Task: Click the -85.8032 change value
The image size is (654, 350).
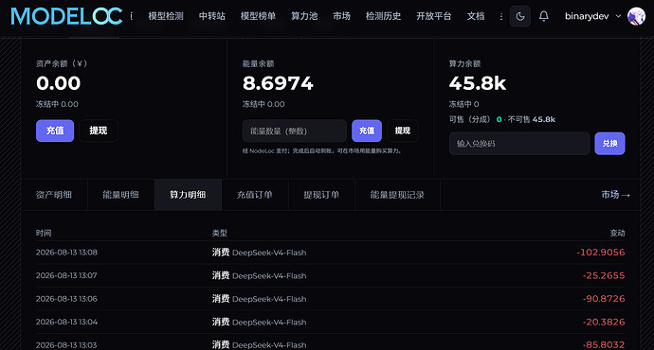Action: [604, 345]
